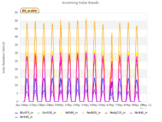Screen dimensions: 162x122
Task: Click the 15 y-axis tick label
Action: coord(16,77)
